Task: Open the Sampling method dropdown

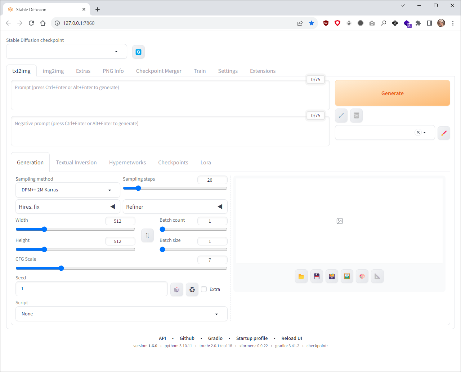Action: [68, 190]
